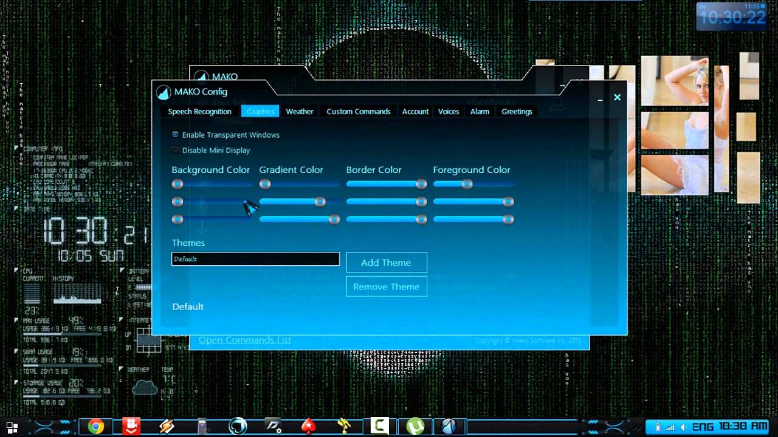Screen dimensions: 778x437
Task: Open the MAKO app taskbar icon
Action: [x=449, y=427]
